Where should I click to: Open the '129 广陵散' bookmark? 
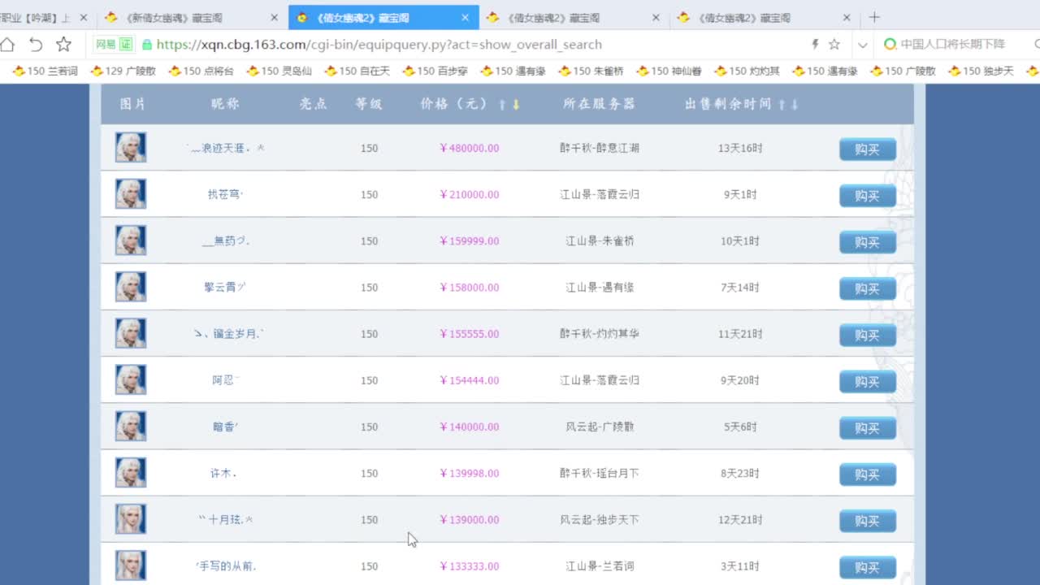tap(123, 71)
